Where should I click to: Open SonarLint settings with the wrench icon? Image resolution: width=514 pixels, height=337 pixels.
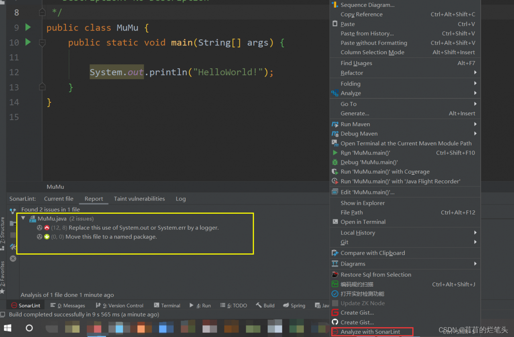[13, 247]
